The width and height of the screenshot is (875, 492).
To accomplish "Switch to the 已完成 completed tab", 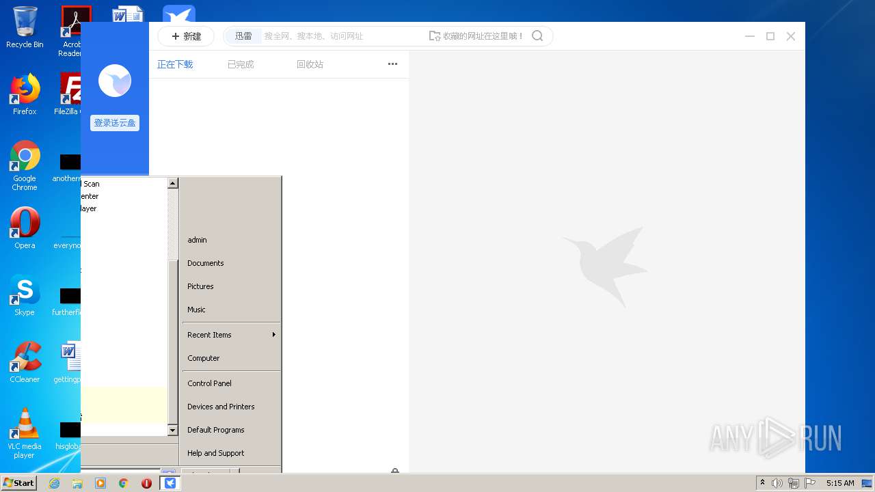I will pyautogui.click(x=241, y=64).
